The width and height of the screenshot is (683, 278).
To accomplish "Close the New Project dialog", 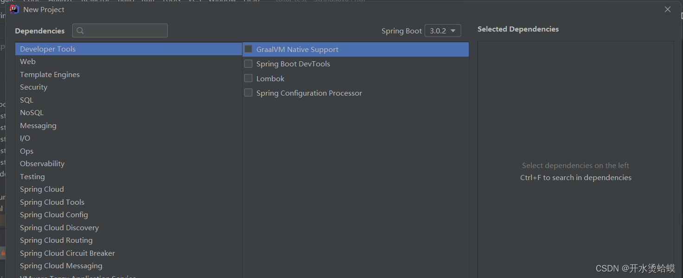I will click(x=668, y=9).
